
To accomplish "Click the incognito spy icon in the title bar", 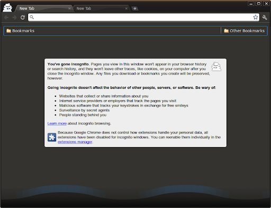I will [7, 7].
